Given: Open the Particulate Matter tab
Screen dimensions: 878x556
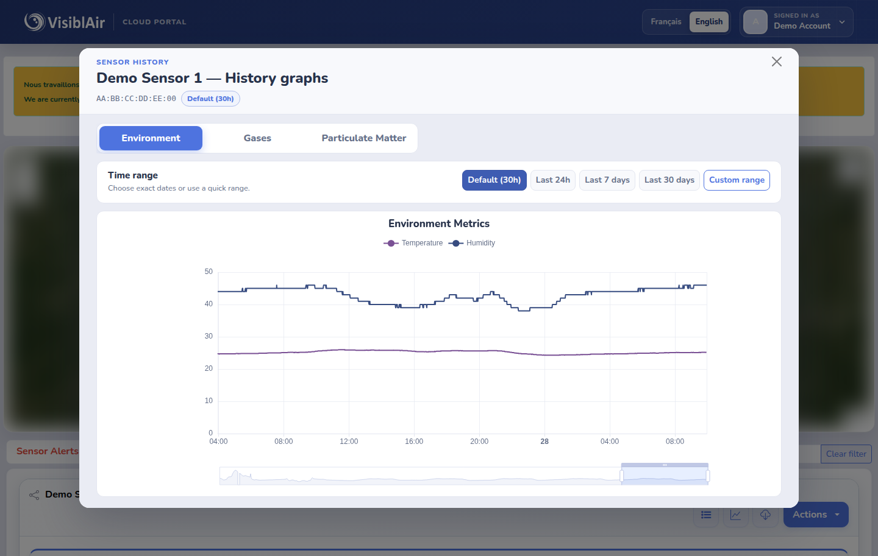Looking at the screenshot, I should tap(364, 138).
